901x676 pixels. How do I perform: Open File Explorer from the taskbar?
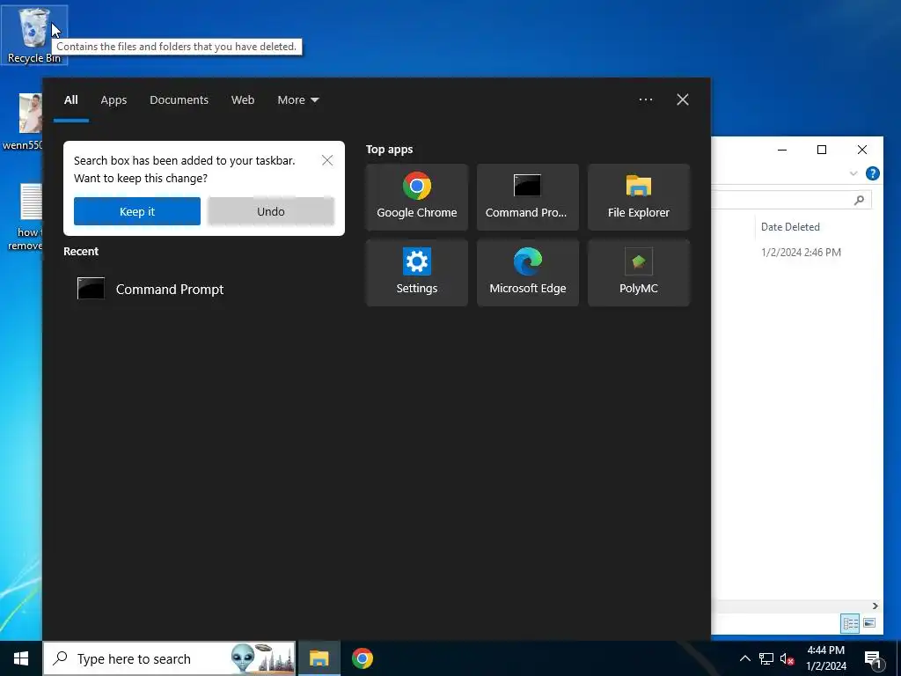click(319, 658)
